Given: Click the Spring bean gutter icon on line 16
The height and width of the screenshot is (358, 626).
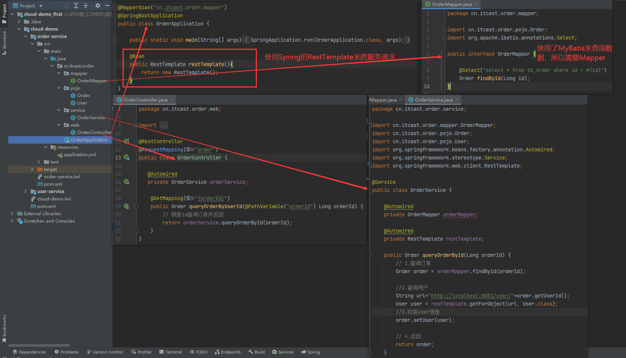Looking at the screenshot, I should (127, 182).
